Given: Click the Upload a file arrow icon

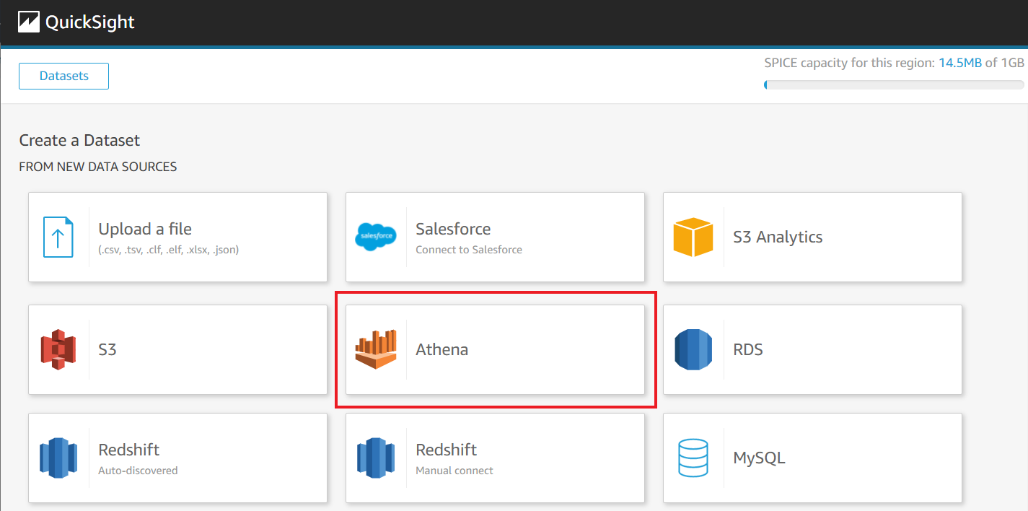Looking at the screenshot, I should tap(58, 237).
